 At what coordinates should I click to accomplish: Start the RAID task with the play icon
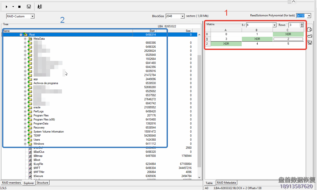click(6, 6)
